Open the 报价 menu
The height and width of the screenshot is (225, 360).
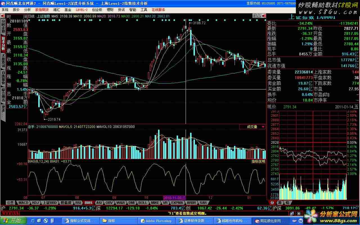(16, 10)
